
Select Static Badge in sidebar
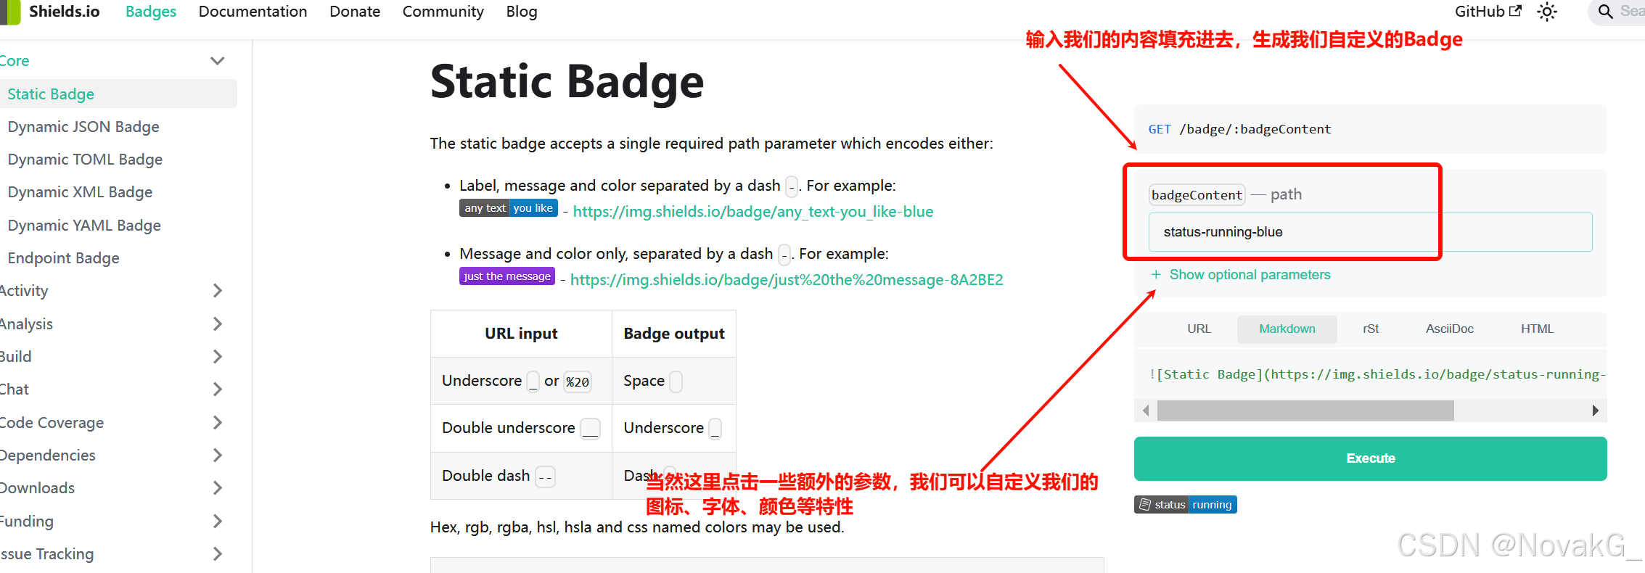coord(118,94)
